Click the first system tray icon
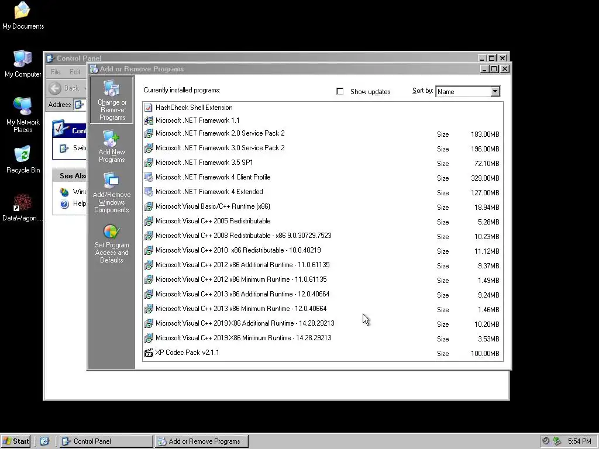The width and height of the screenshot is (599, 449). [x=546, y=441]
